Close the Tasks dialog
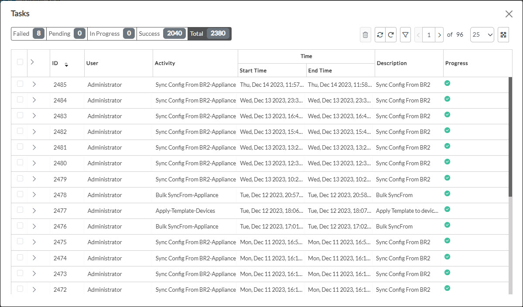 point(509,14)
